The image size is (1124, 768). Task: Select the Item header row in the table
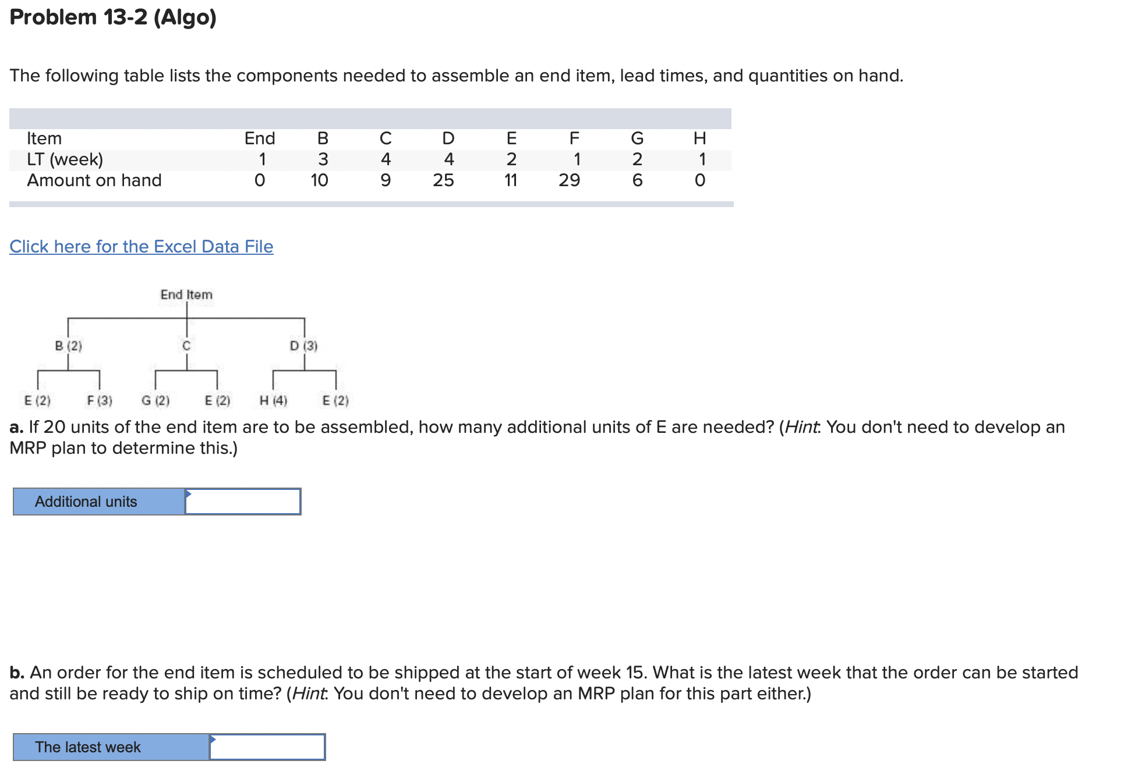pyautogui.click(x=44, y=138)
